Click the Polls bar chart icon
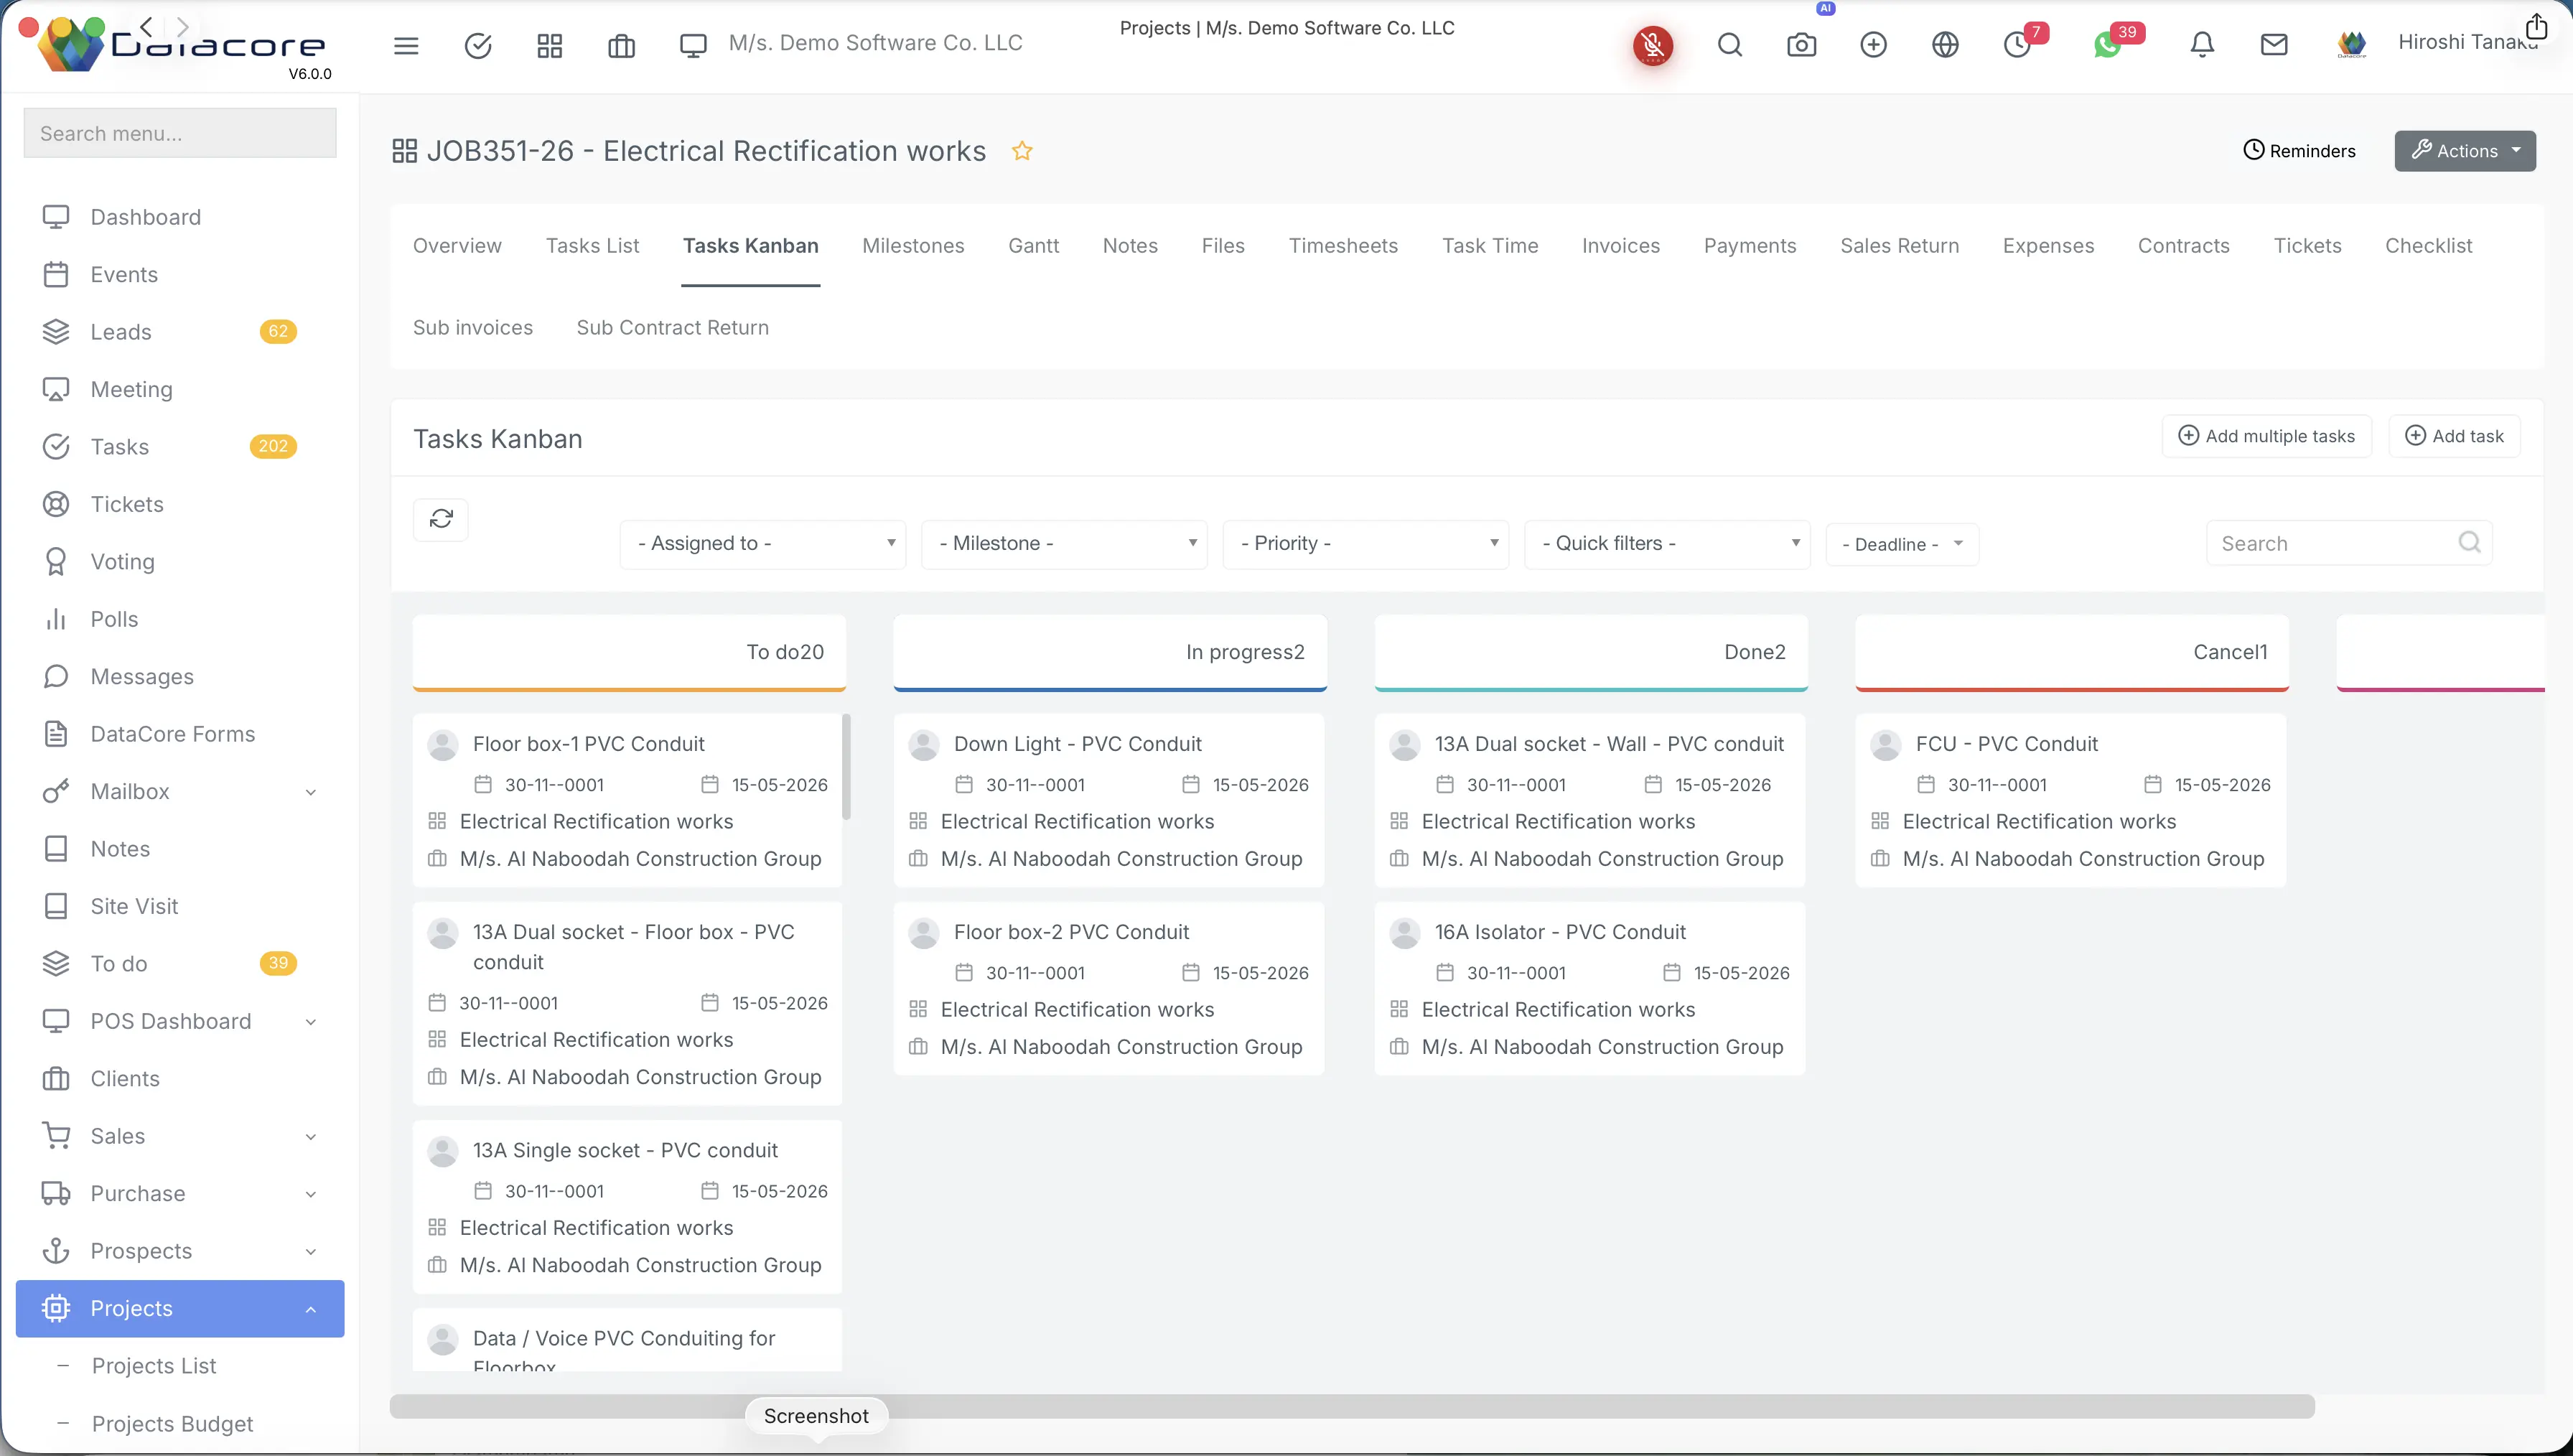 (x=56, y=619)
